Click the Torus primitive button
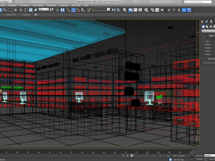 pos(208,51)
